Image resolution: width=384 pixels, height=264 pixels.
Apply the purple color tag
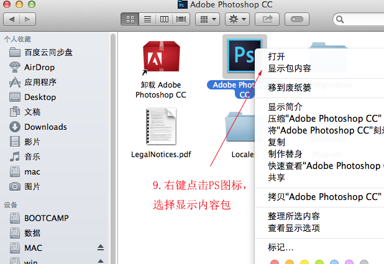click(349, 262)
